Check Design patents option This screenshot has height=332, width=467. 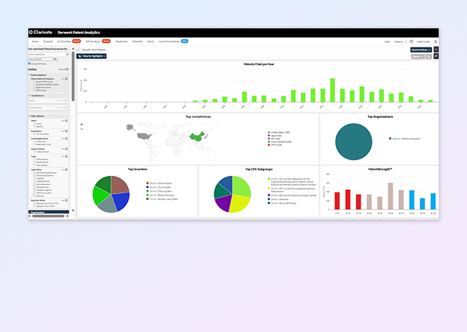click(x=34, y=162)
